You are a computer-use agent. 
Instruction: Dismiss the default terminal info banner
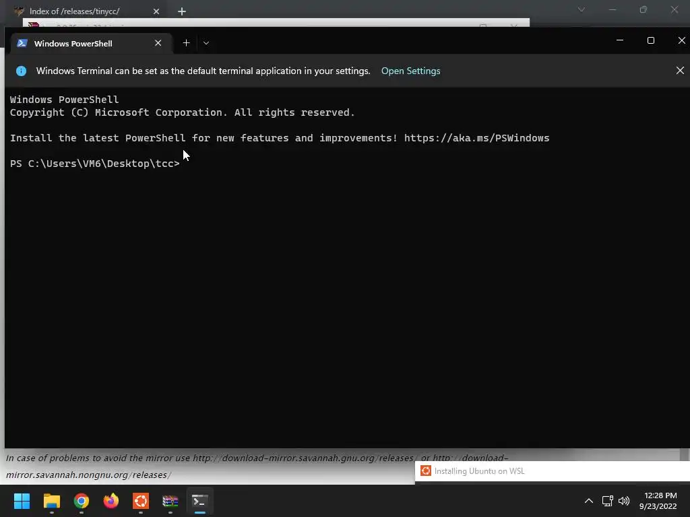tap(680, 70)
